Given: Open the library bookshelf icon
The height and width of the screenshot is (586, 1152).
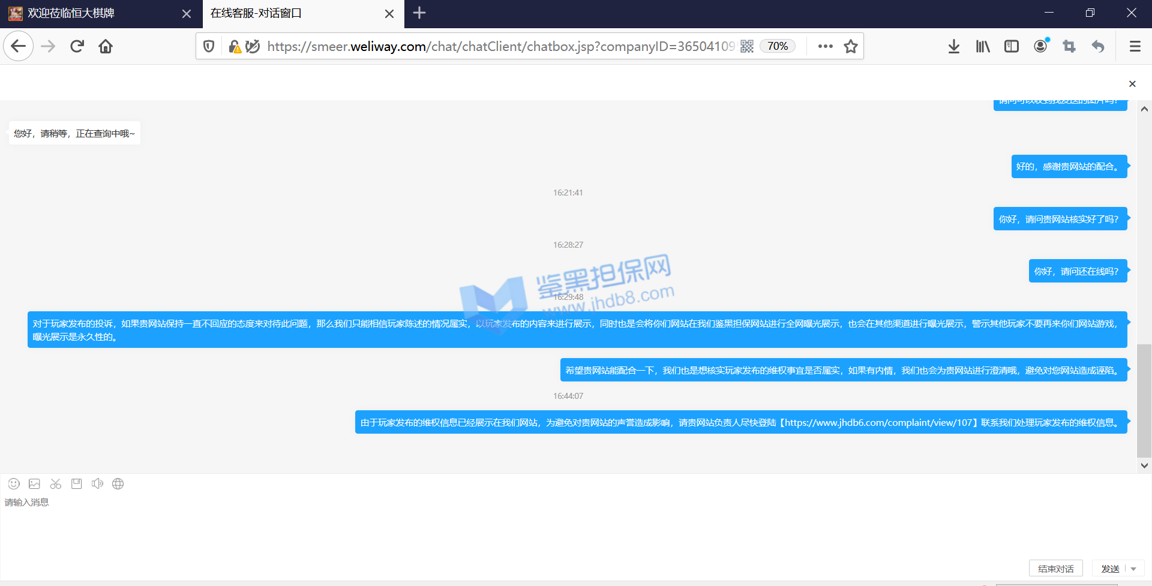Looking at the screenshot, I should (x=982, y=46).
